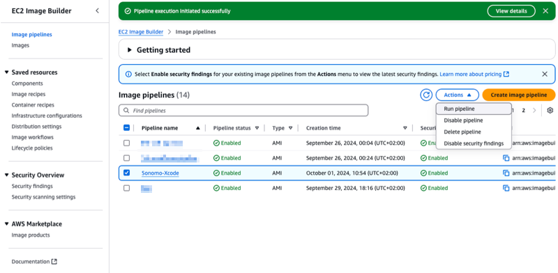This screenshot has height=273, width=558.
Task: Go to next page of pipelines
Action: pyautogui.click(x=534, y=111)
